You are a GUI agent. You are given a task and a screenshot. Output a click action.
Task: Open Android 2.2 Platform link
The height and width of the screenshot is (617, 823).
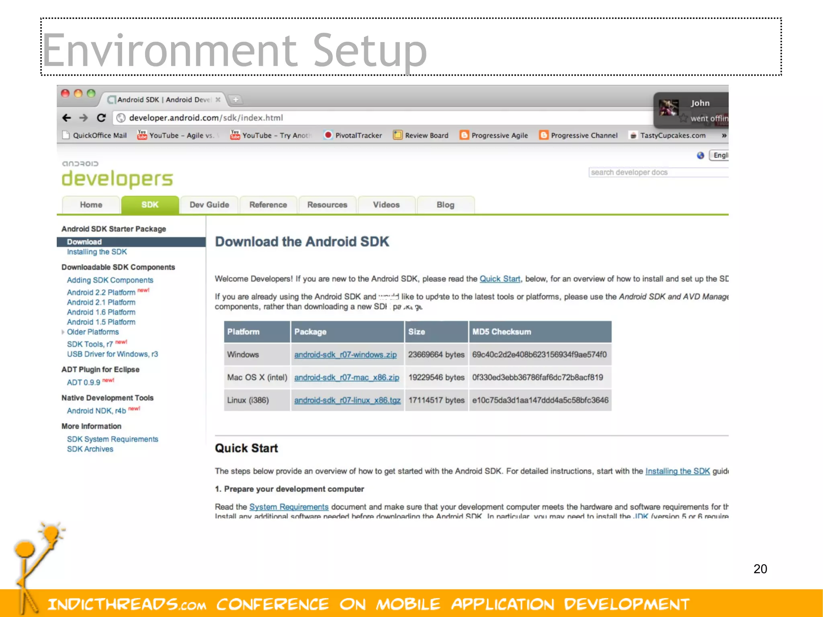[101, 293]
